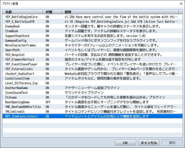Select the Chikuwa plugin row

click(92, 97)
